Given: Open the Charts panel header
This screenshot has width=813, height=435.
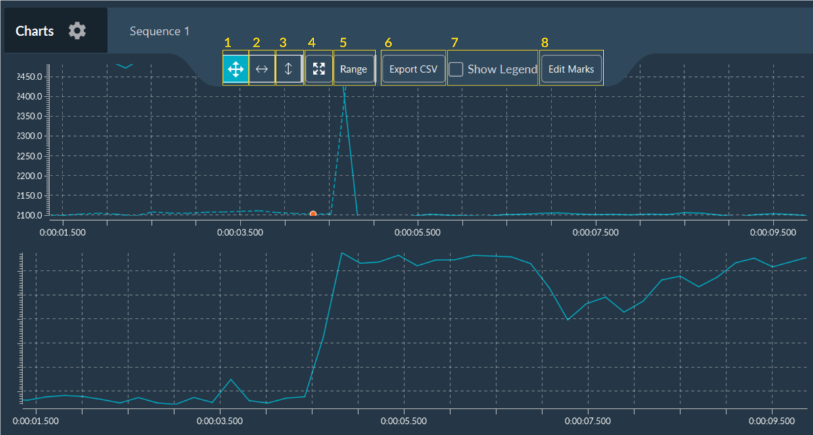Looking at the screenshot, I should [x=35, y=30].
